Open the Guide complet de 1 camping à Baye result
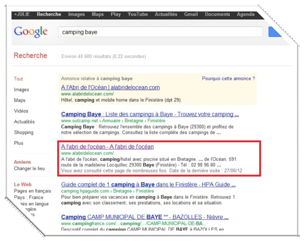Viewport: 304px width, 242px height. click(x=148, y=185)
